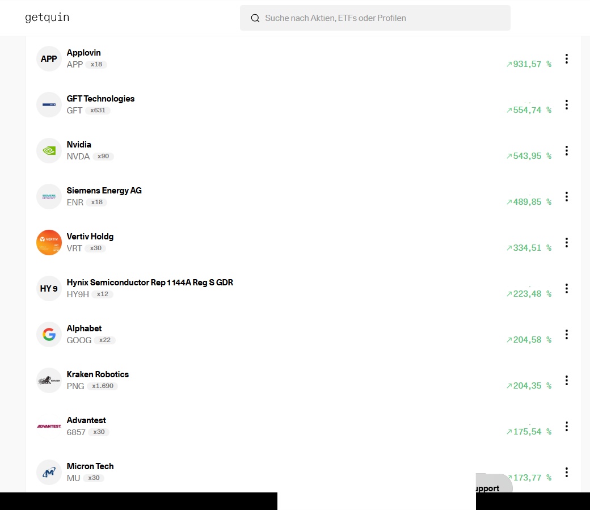Image resolution: width=590 pixels, height=510 pixels.
Task: Open the Applovin stock name link
Action: coord(83,53)
